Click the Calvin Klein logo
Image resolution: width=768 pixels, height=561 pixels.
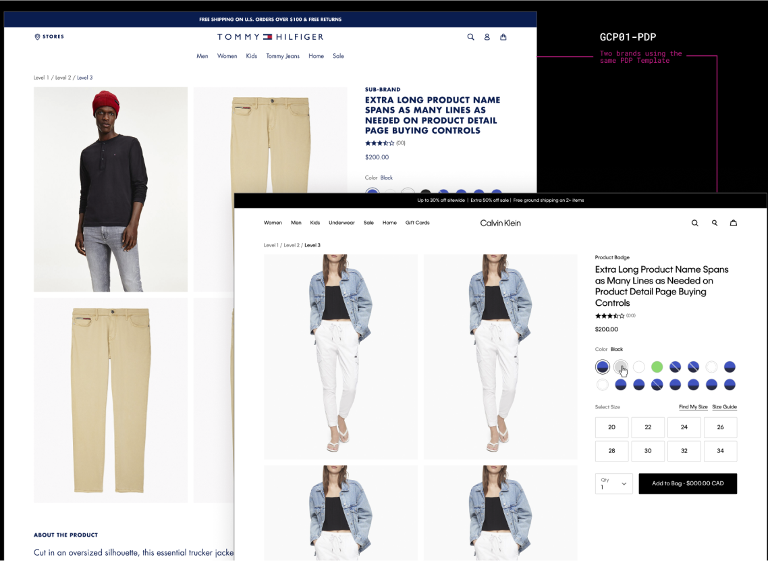(500, 223)
